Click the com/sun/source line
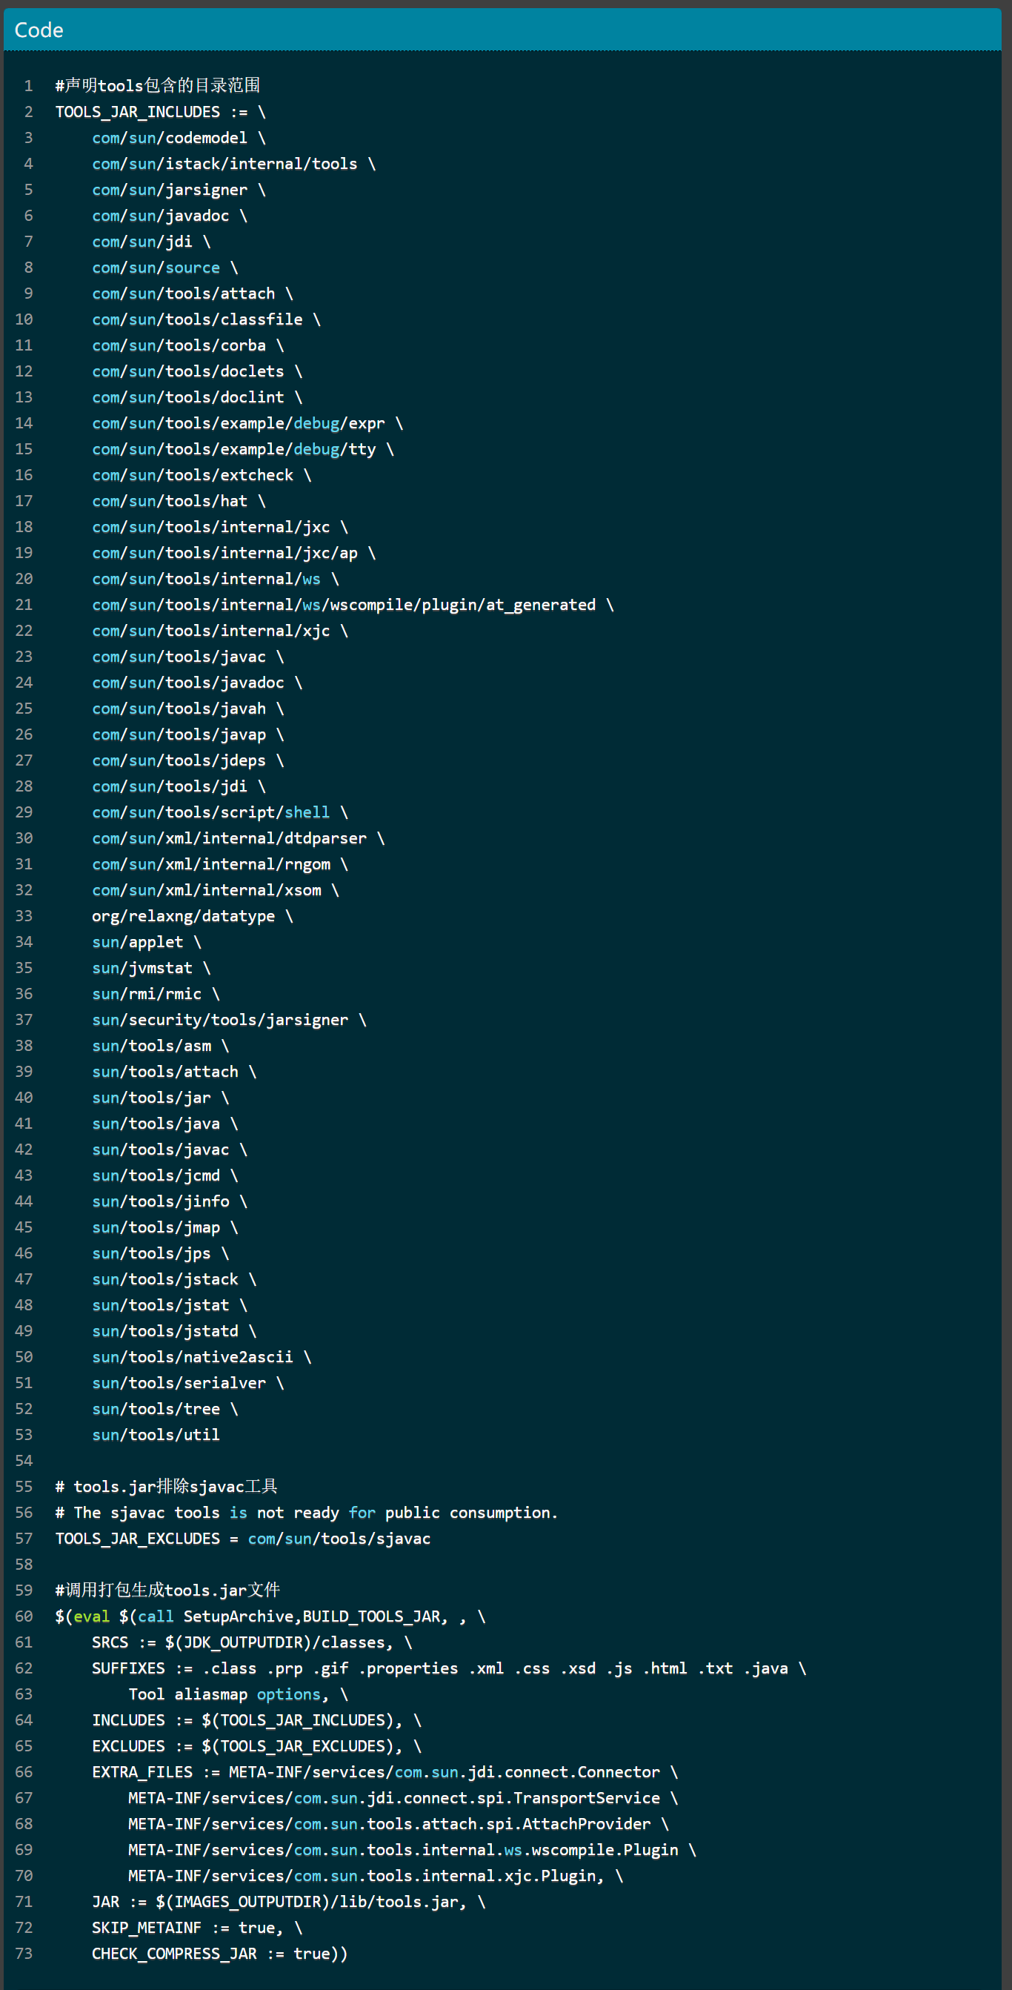The height and width of the screenshot is (1990, 1012). coord(165,268)
